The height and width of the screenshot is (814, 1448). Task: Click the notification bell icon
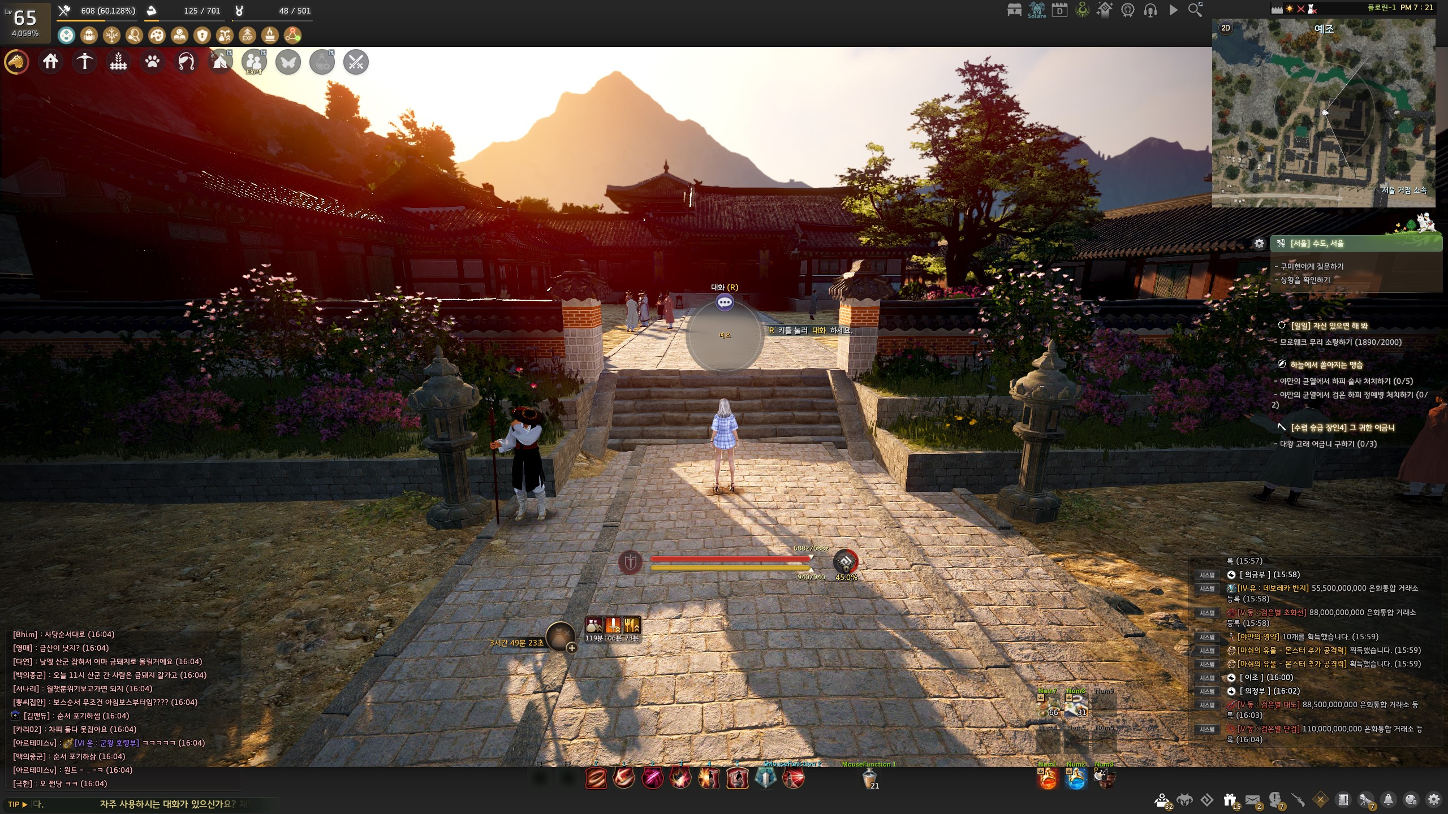[1388, 800]
